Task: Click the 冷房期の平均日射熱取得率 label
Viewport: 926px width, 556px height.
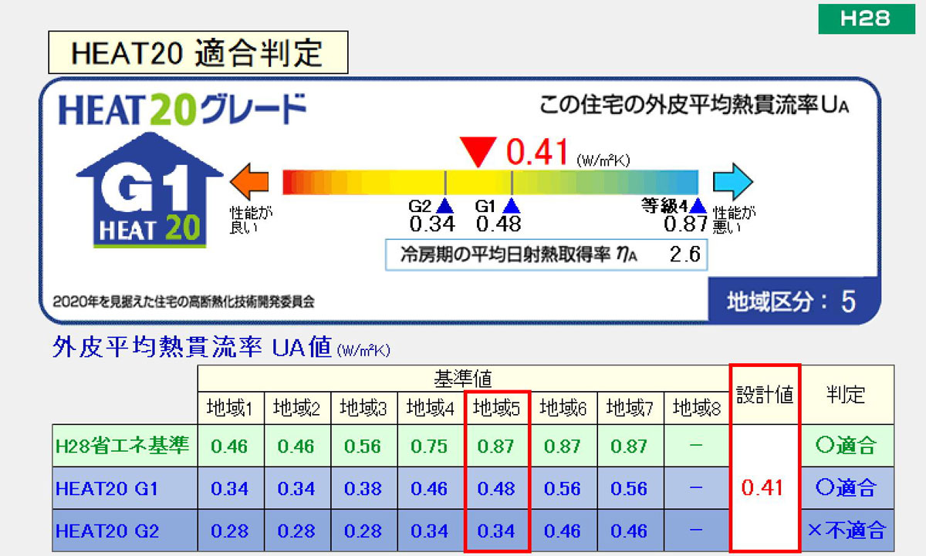Action: click(519, 254)
